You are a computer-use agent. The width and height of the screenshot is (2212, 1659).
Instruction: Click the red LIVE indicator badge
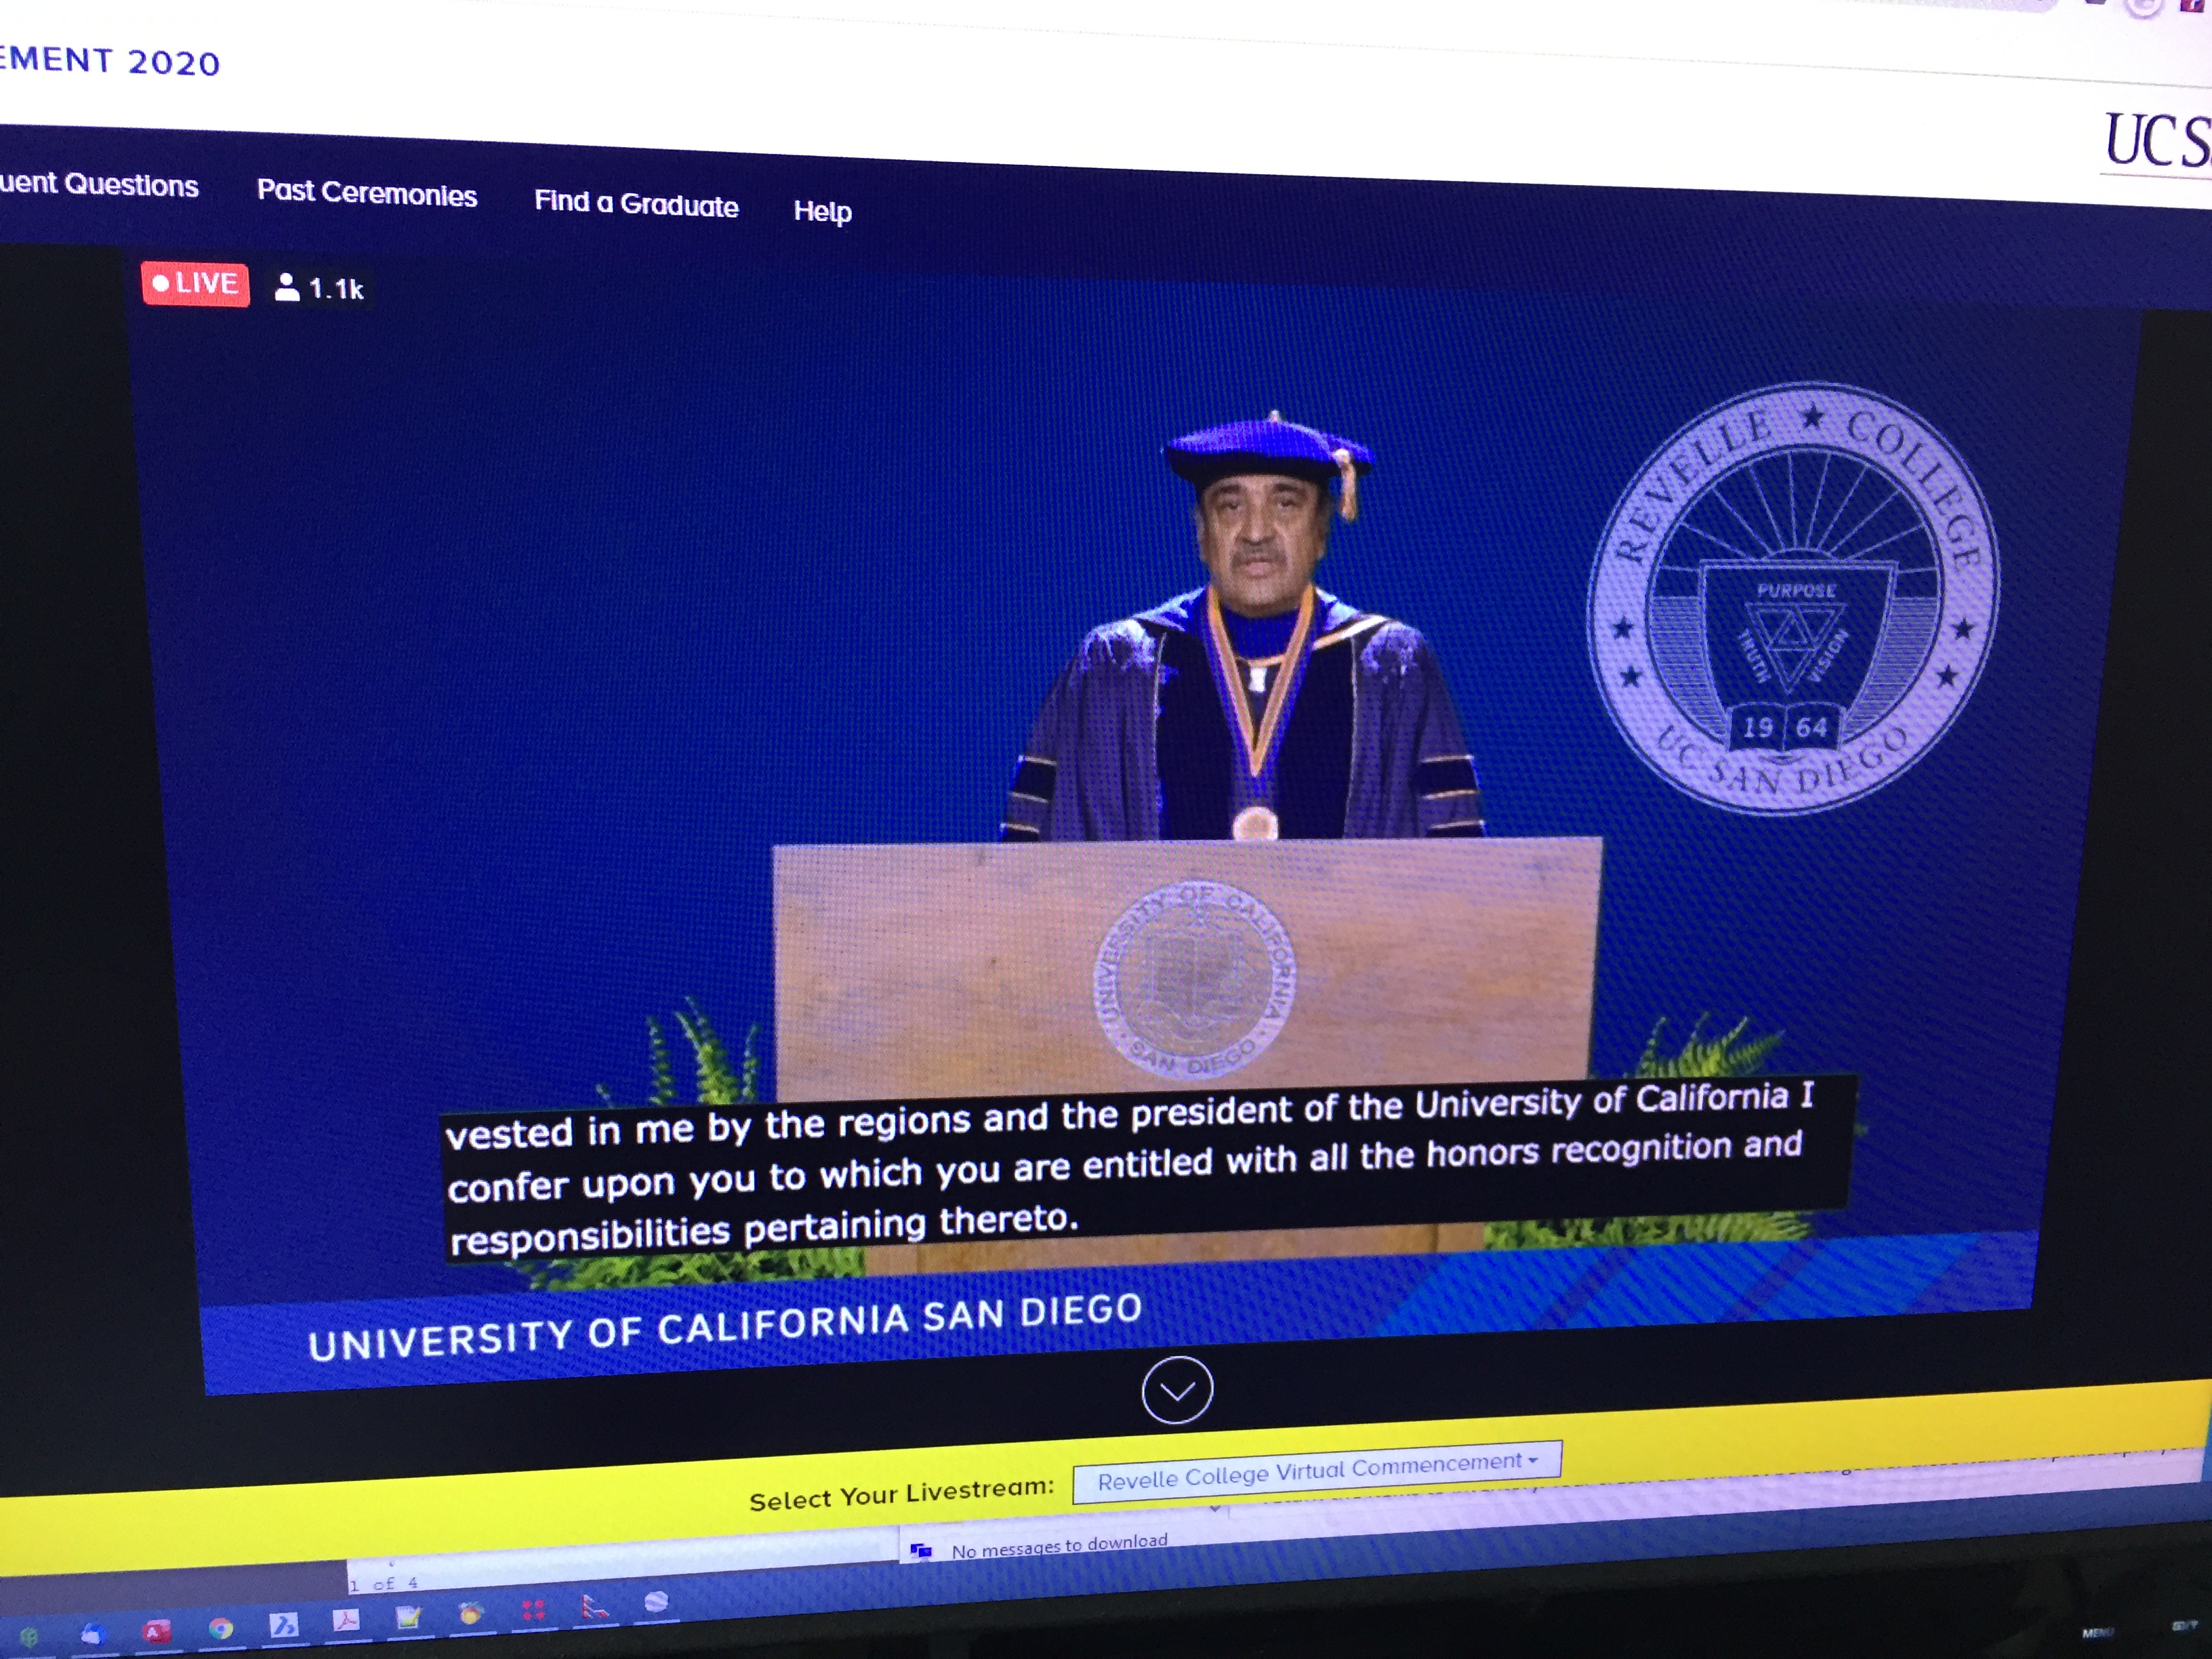(195, 284)
